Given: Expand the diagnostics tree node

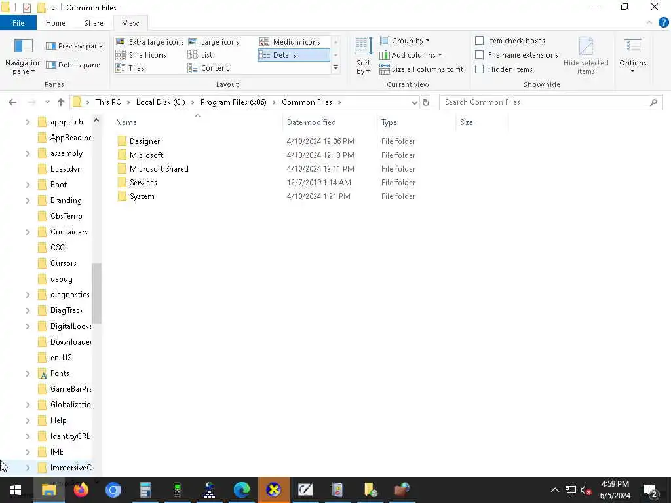Looking at the screenshot, I should point(28,295).
